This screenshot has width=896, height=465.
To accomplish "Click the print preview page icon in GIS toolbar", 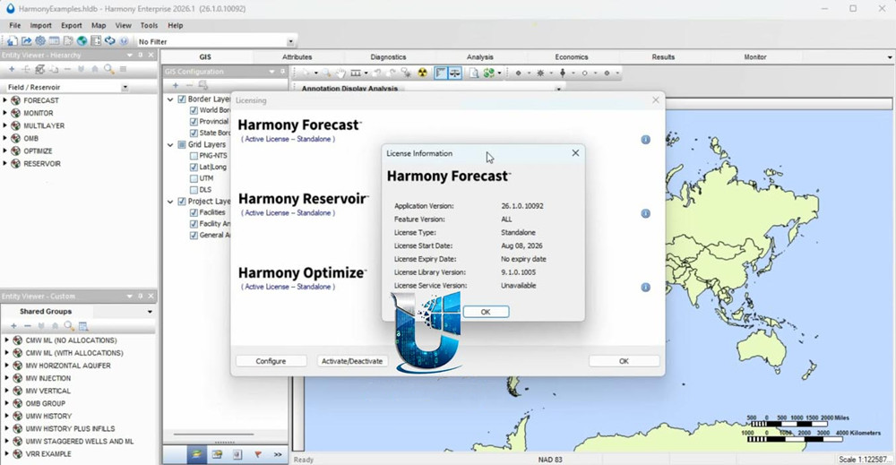I will click(474, 73).
